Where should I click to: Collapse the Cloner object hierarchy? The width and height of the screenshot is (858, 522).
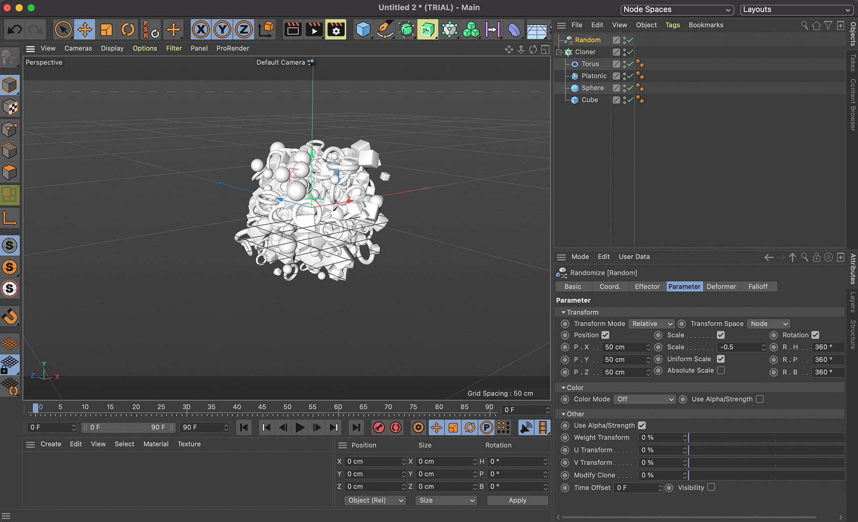click(x=559, y=52)
